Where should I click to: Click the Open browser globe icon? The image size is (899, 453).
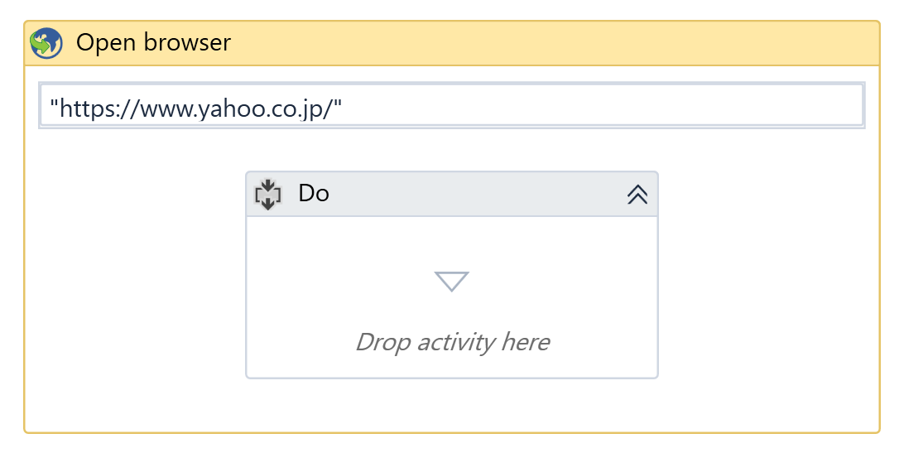click(x=46, y=43)
